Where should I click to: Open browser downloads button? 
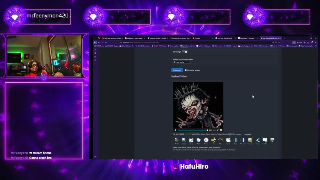tap(294, 42)
